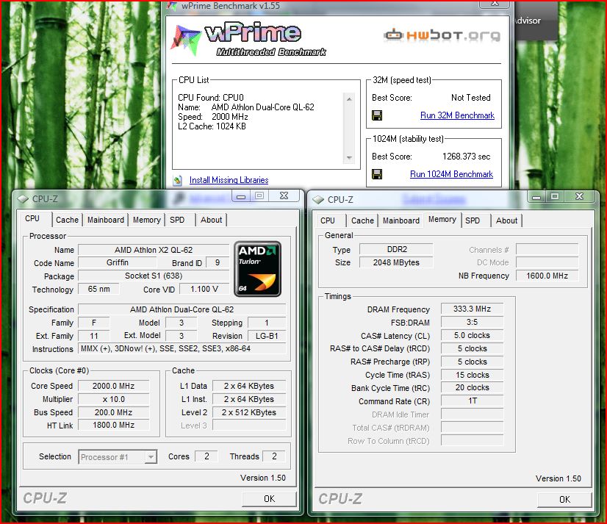Screen dimensions: 607x524
Task: Run the 1024M Benchmark
Action: click(451, 174)
